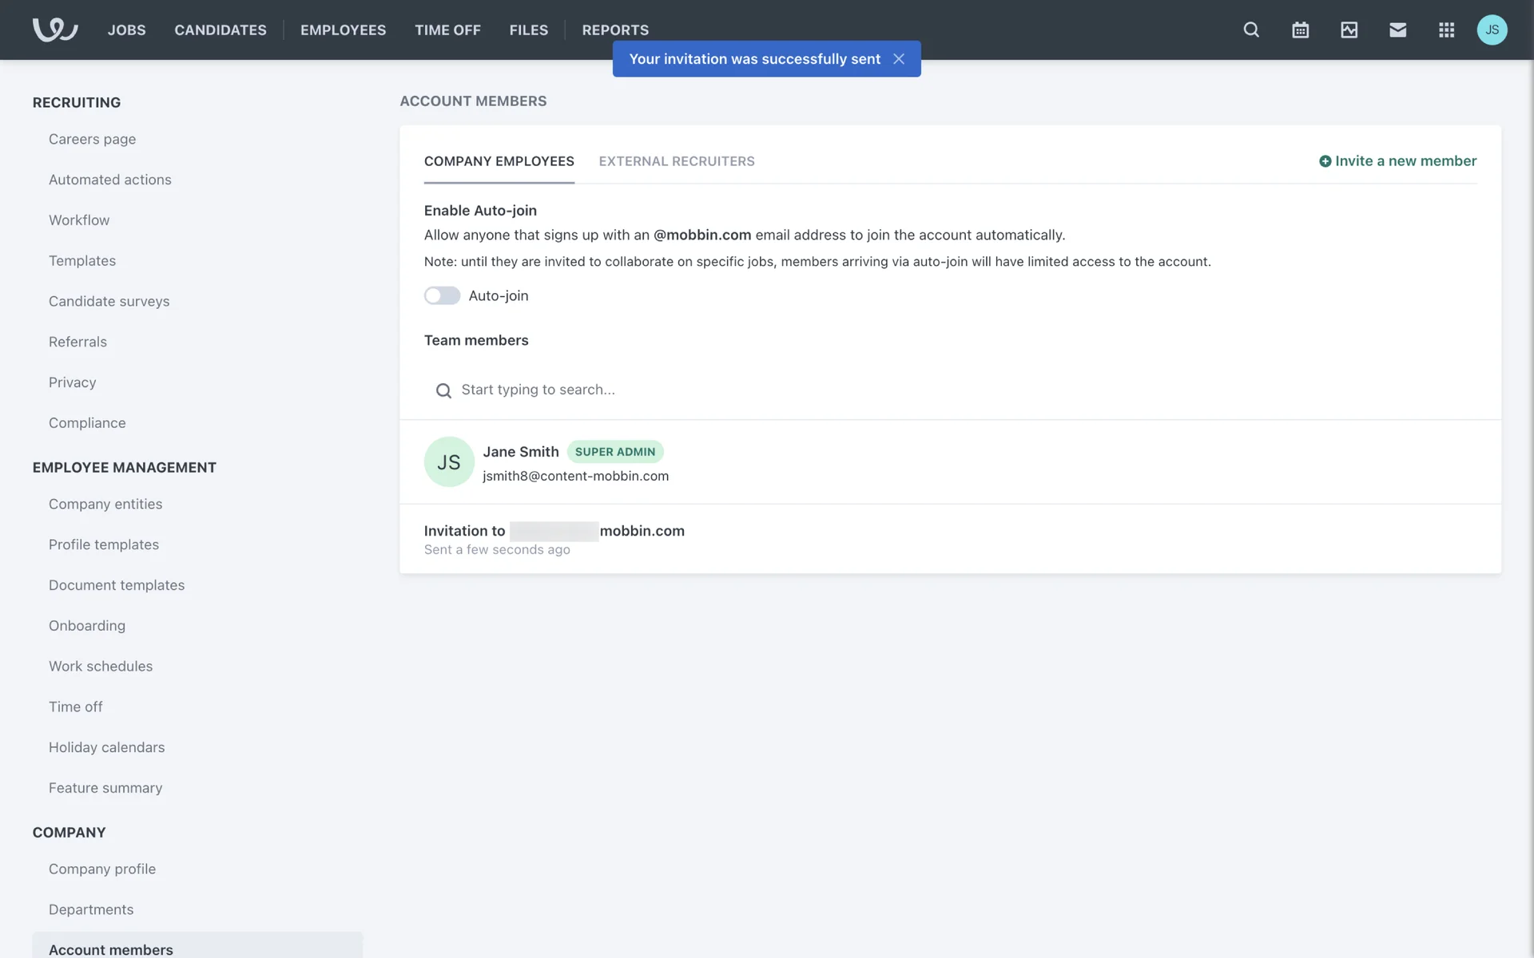The height and width of the screenshot is (958, 1534).
Task: Open the mail inbox icon
Action: [x=1397, y=30]
